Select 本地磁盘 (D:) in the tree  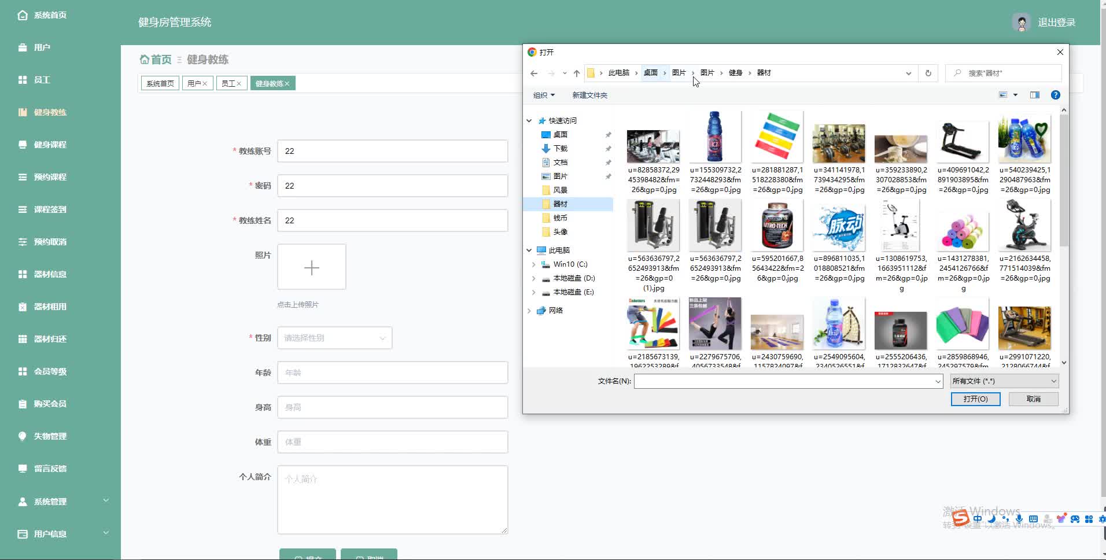(x=573, y=278)
